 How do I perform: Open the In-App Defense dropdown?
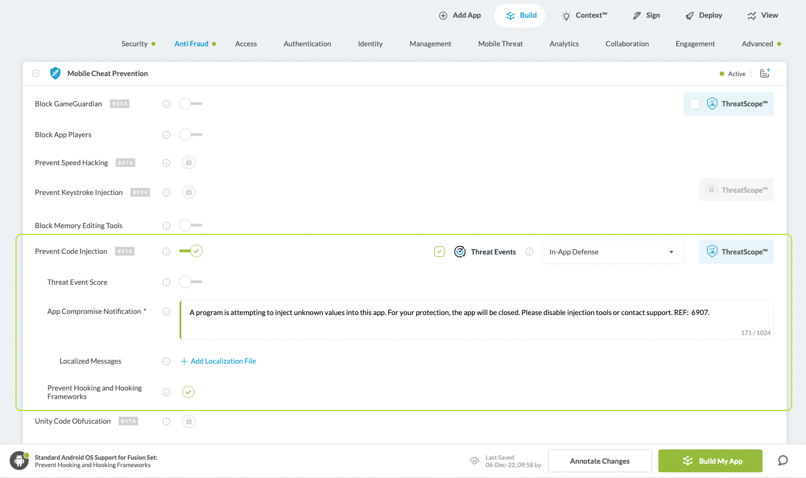pos(612,252)
